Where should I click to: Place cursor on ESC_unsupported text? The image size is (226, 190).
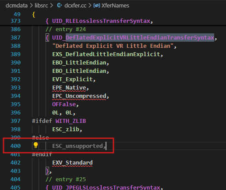tap(78, 146)
